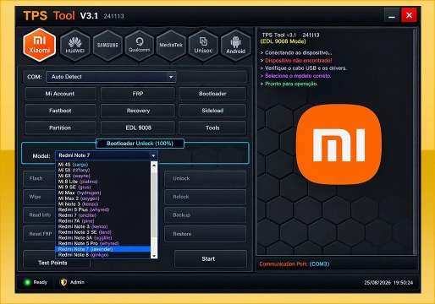Select the MediaTek hexagon icon
This screenshot has width=435, height=304.
click(171, 46)
